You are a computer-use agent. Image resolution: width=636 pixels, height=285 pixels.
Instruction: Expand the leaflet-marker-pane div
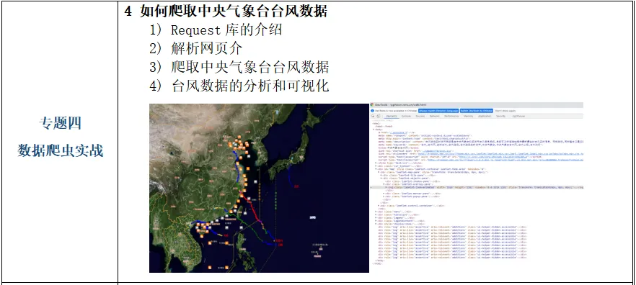(384, 194)
